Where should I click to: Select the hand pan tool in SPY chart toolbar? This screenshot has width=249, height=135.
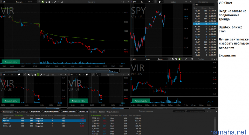(160, 2)
